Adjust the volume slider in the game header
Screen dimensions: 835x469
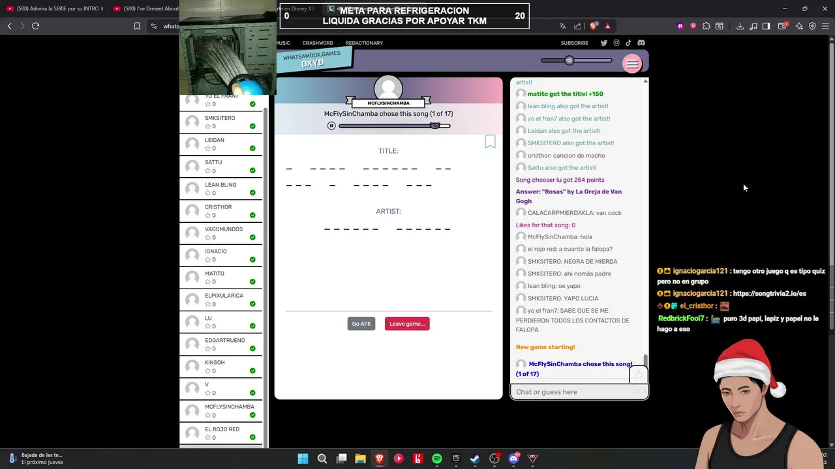click(x=577, y=61)
